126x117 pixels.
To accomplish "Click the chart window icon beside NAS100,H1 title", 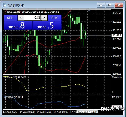I will click(4, 6).
